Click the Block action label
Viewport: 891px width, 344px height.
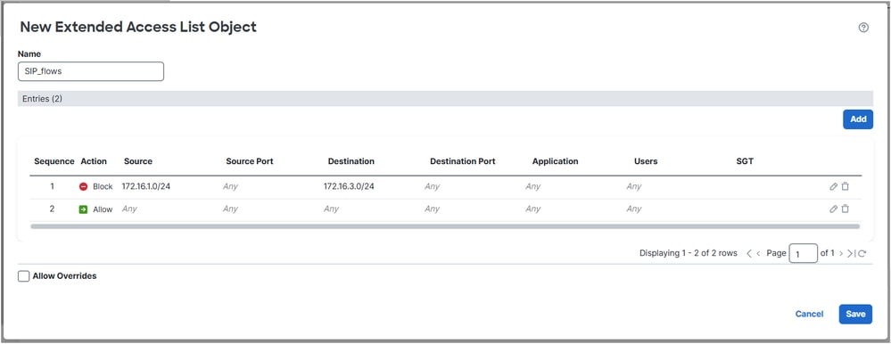(103, 186)
